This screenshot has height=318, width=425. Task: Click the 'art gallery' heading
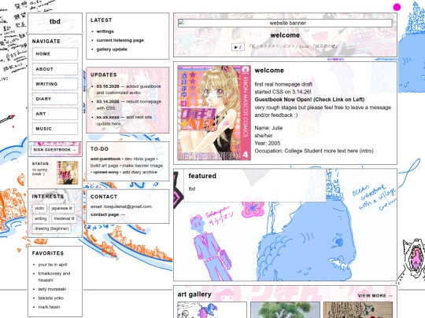click(x=194, y=294)
